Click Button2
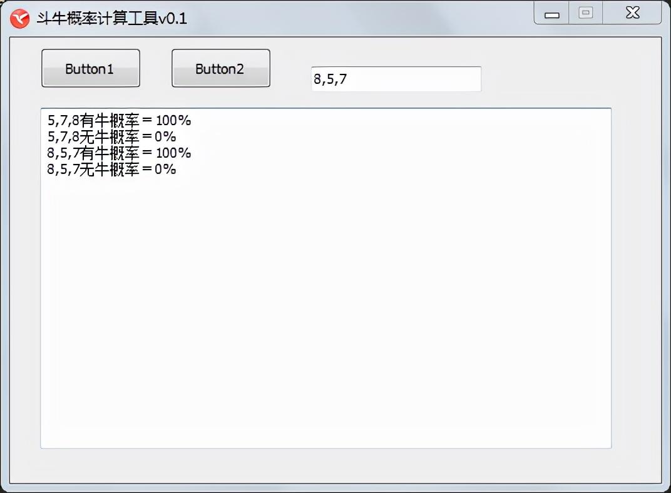This screenshot has height=493, width=671. tap(221, 68)
